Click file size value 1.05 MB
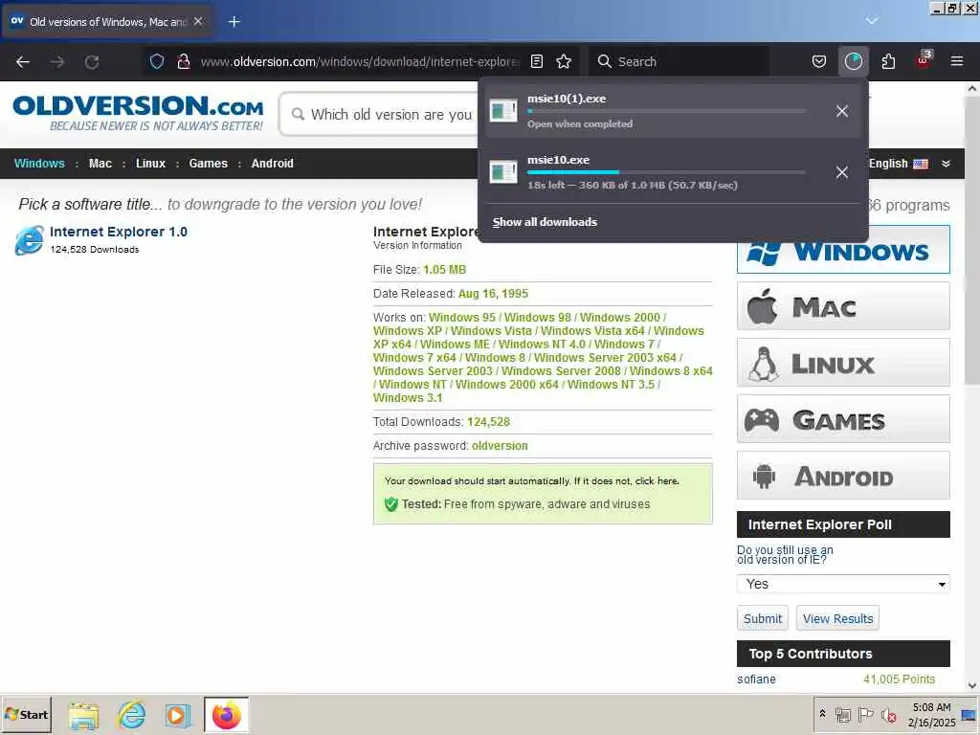Screen dimensions: 980x735 [x=444, y=270]
